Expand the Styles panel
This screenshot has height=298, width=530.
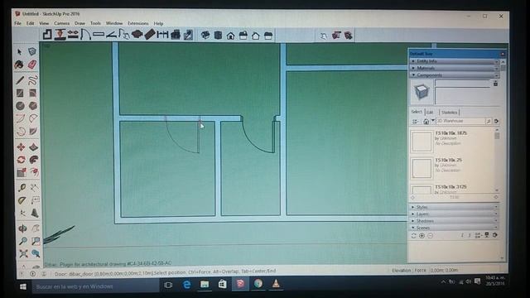[455, 207]
